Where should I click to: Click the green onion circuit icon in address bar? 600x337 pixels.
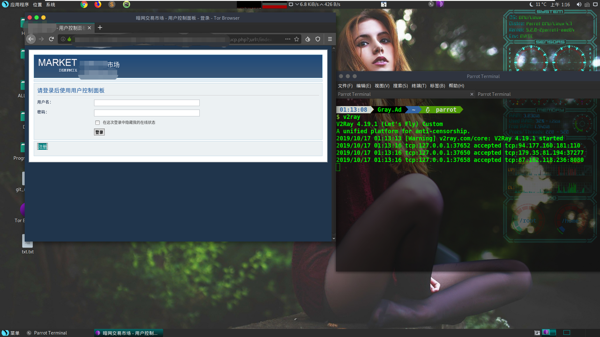(69, 39)
